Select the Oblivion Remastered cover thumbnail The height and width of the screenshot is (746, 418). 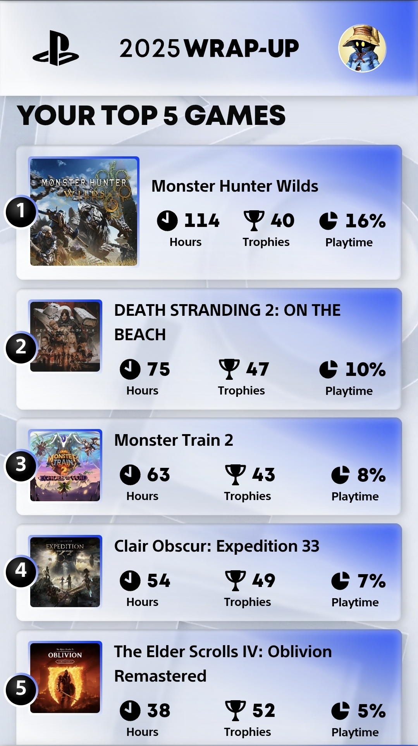coord(65,677)
